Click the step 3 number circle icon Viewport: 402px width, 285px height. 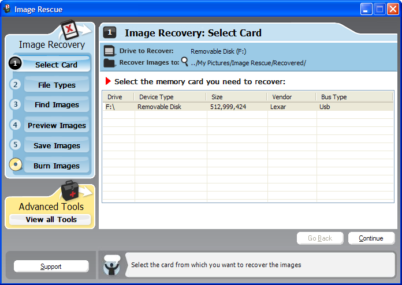click(x=16, y=104)
